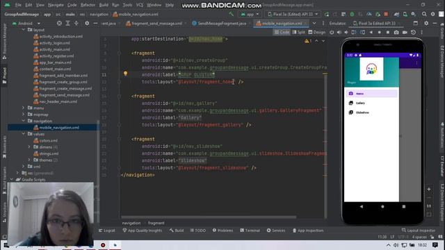This screenshot has height=250, width=445.
Task: Select Pixel 3a Edited API 33 emulator tab
Action: point(374,24)
